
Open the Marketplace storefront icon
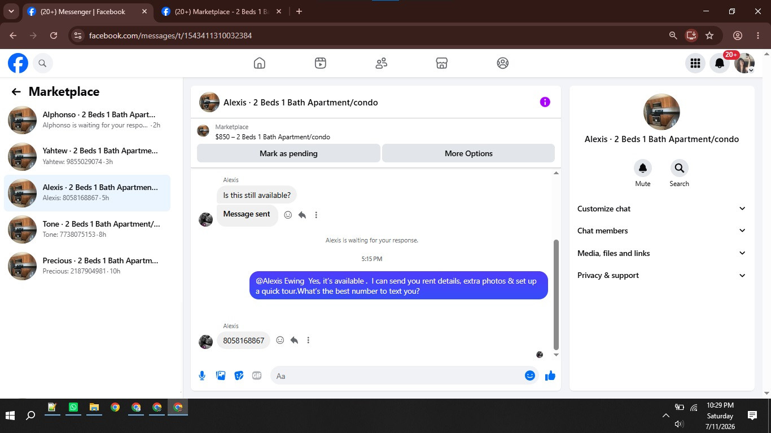click(x=442, y=63)
